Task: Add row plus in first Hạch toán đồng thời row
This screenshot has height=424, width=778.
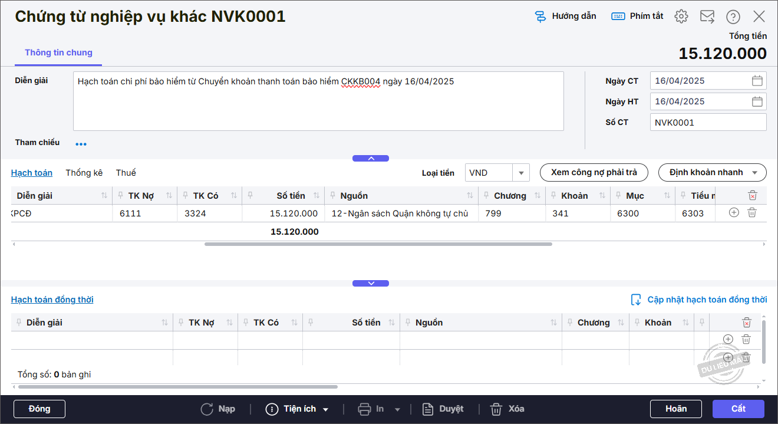Action: tap(728, 339)
